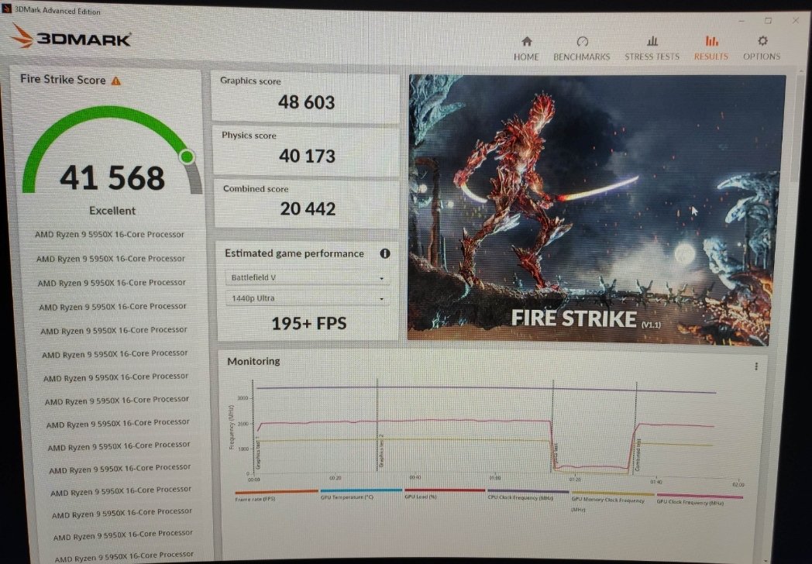812x564 pixels.
Task: Click the Graphics test 1 marker line
Action: tap(253, 427)
